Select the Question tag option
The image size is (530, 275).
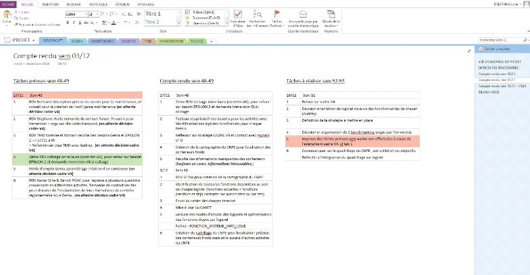click(187, 22)
